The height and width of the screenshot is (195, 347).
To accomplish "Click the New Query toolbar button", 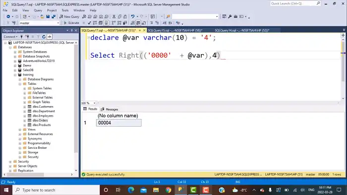I will [69, 16].
